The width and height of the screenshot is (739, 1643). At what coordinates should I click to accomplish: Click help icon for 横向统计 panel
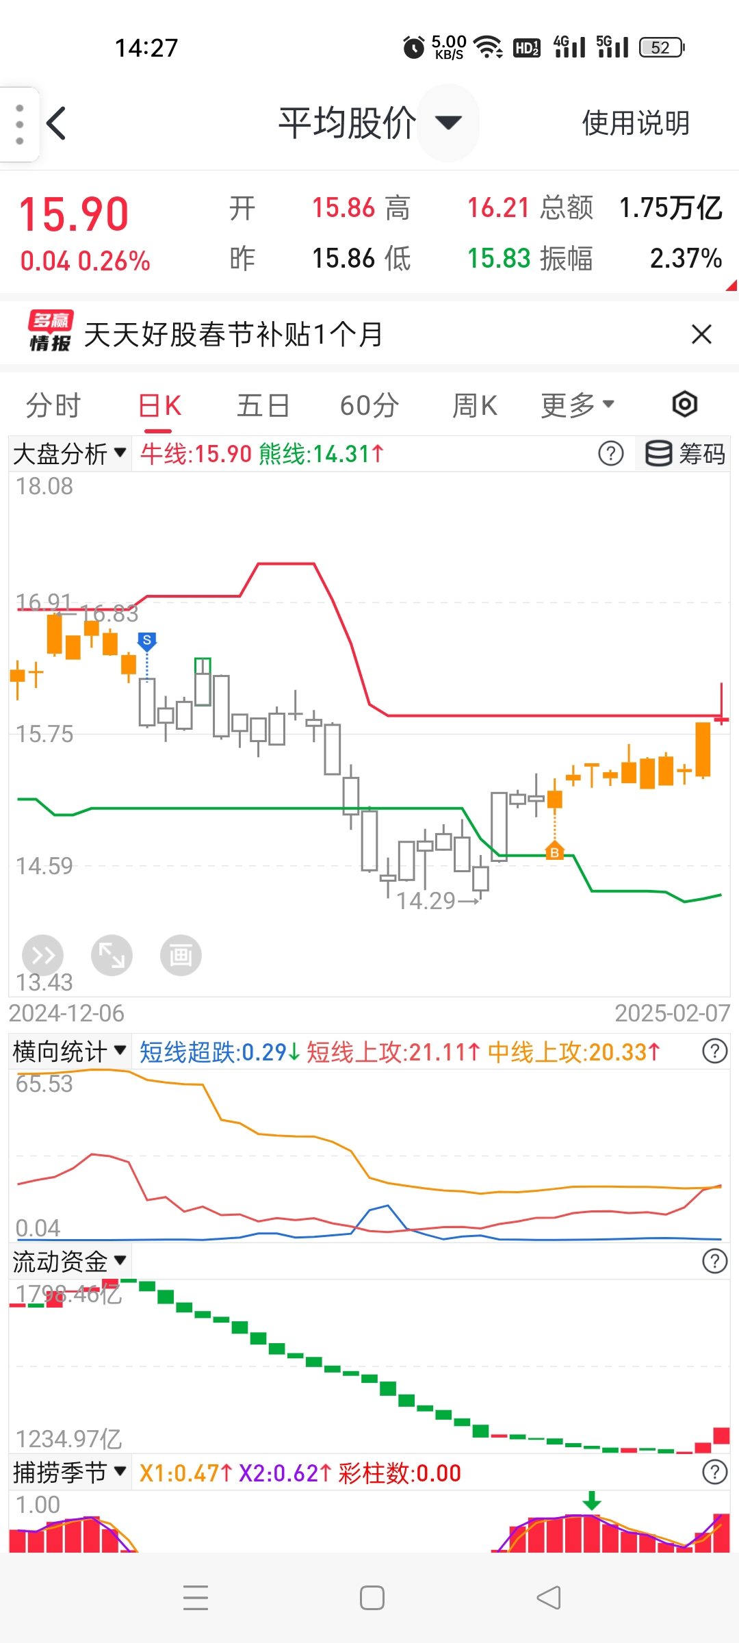pos(715,1051)
